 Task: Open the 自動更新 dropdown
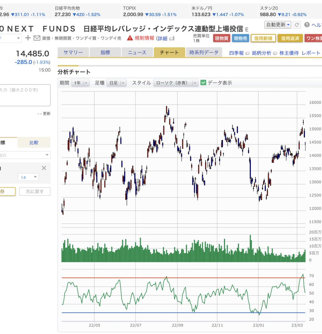(x=278, y=25)
